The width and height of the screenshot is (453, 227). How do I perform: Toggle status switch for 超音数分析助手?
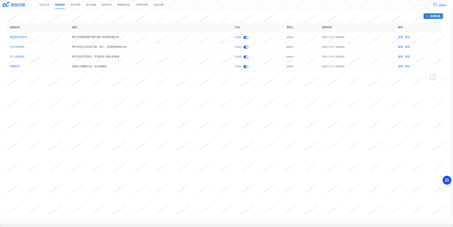point(246,37)
